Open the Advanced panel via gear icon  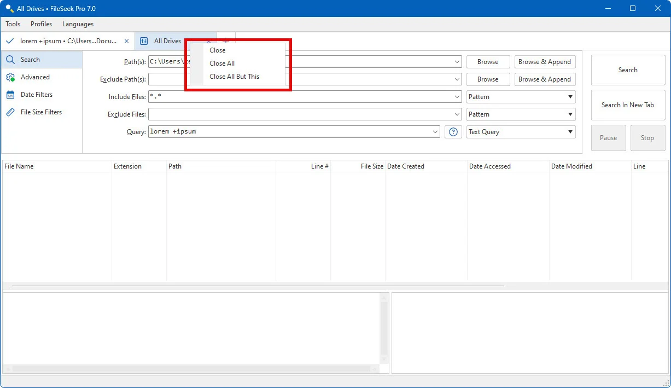11,77
